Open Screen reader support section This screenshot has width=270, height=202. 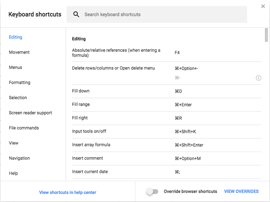[30, 113]
